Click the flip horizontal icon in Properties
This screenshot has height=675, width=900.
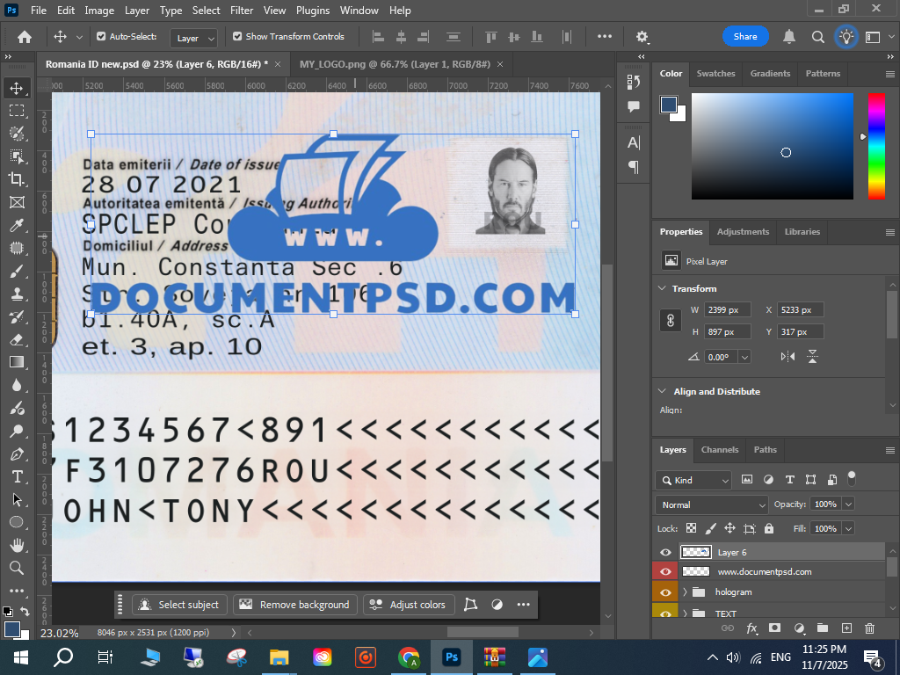[787, 357]
